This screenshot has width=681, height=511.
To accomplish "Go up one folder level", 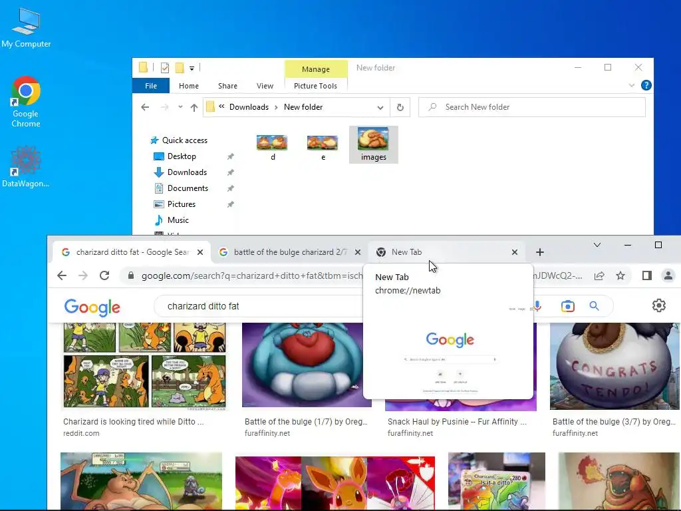I will [x=194, y=107].
